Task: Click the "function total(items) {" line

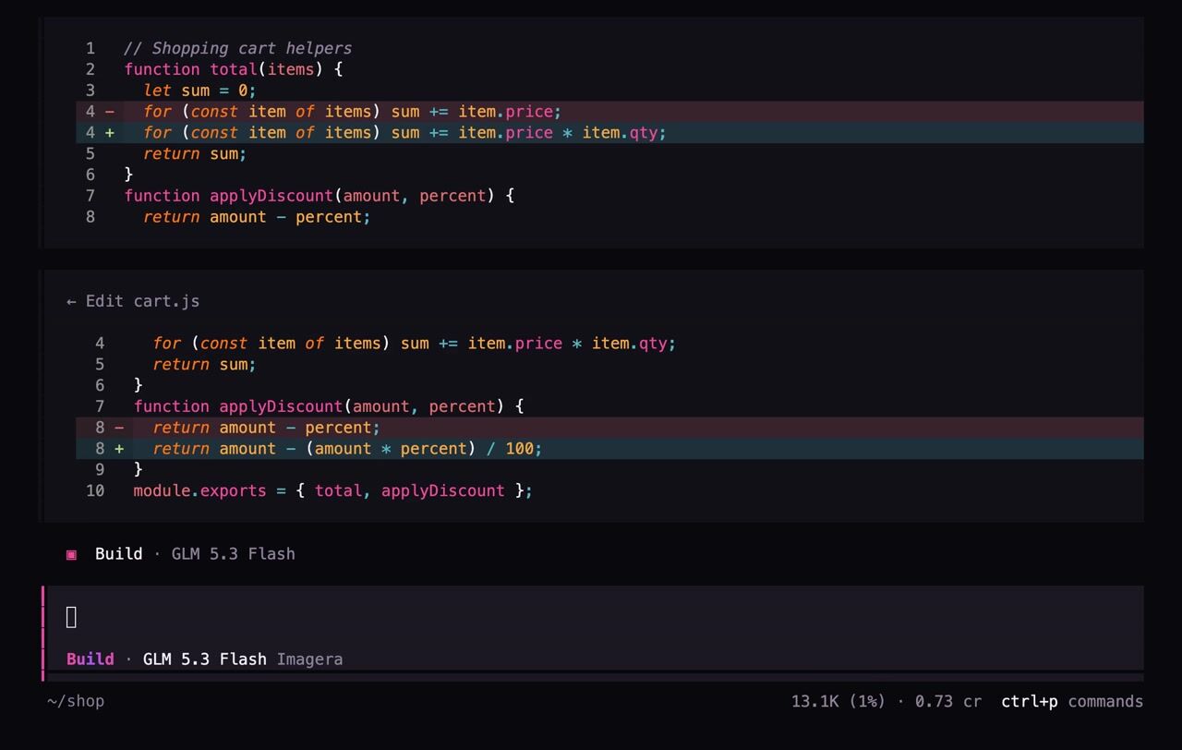Action: [234, 69]
